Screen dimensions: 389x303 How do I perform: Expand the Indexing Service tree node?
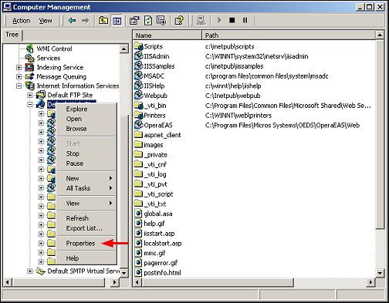pyautogui.click(x=19, y=68)
